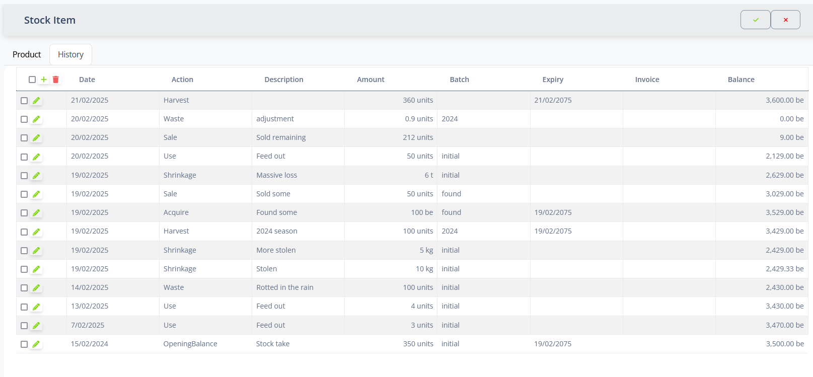Edit the Rotted in the rain entry
The image size is (813, 377).
click(x=36, y=288)
